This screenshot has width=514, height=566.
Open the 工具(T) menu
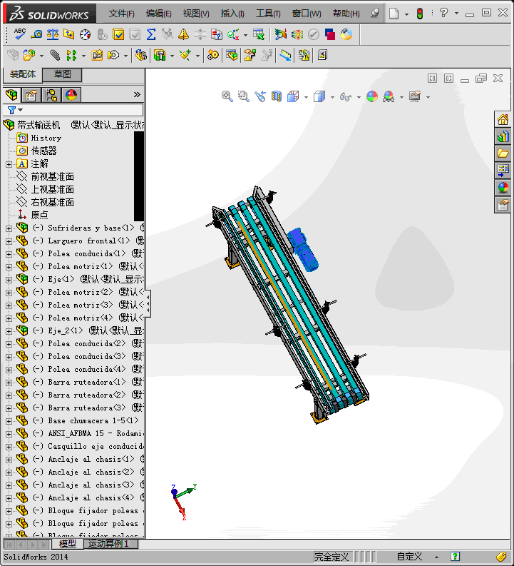[268, 14]
